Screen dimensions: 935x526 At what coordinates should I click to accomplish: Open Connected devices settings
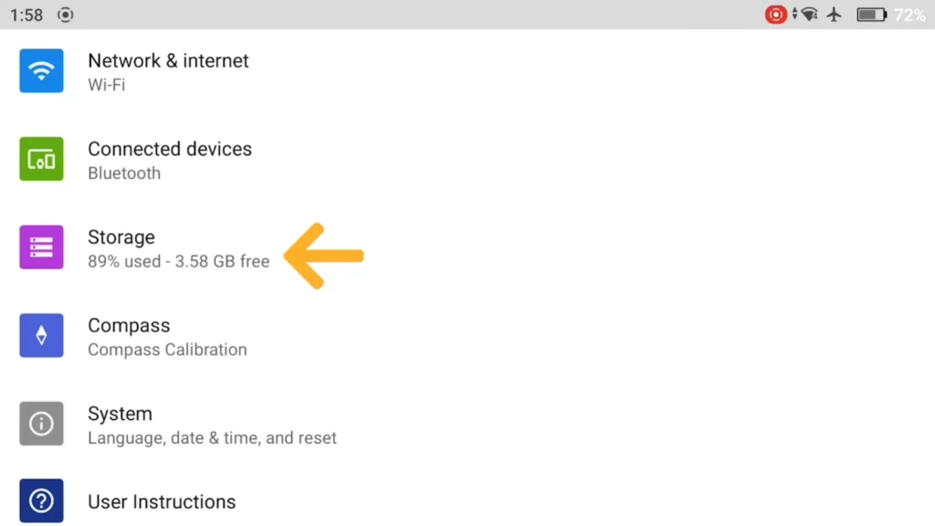coord(467,159)
